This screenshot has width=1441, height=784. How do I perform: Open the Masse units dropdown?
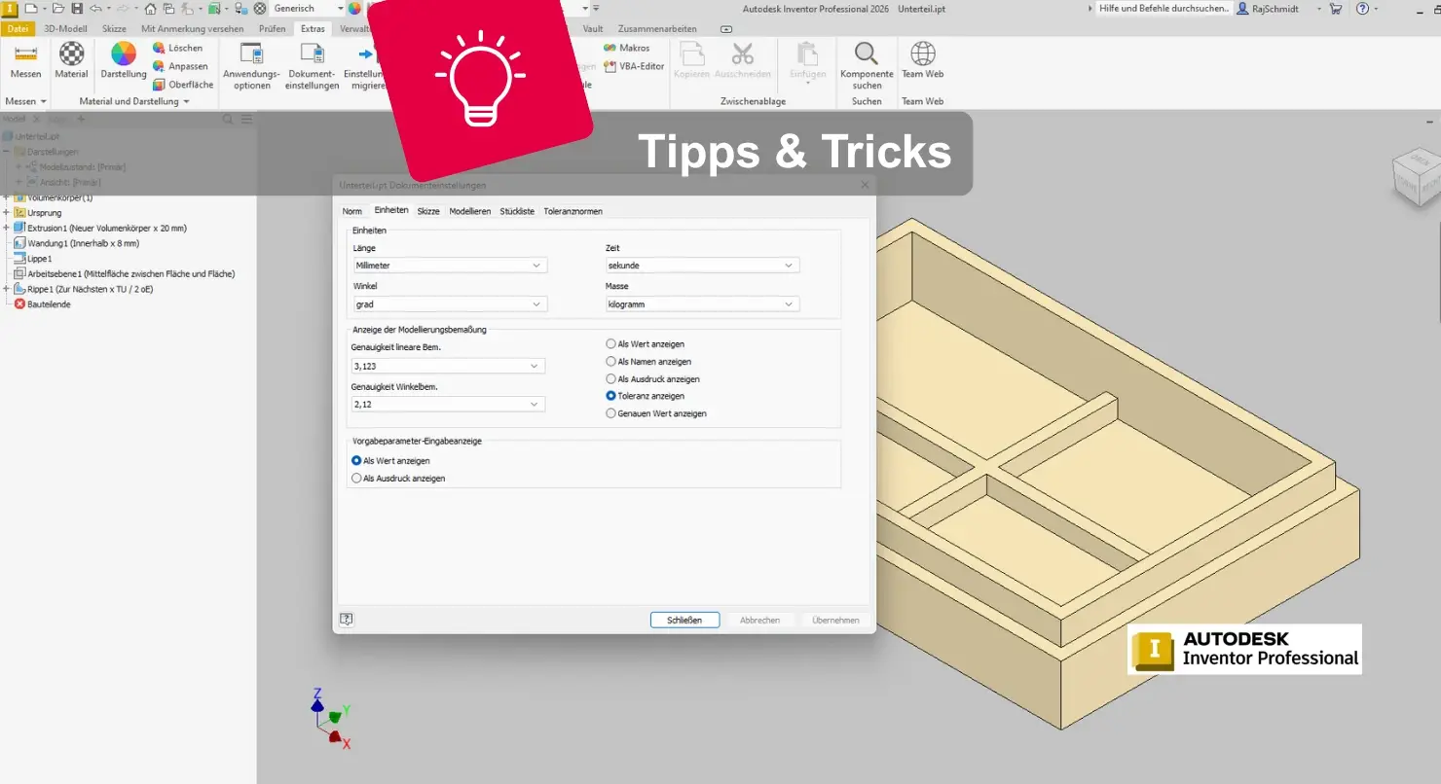702,304
